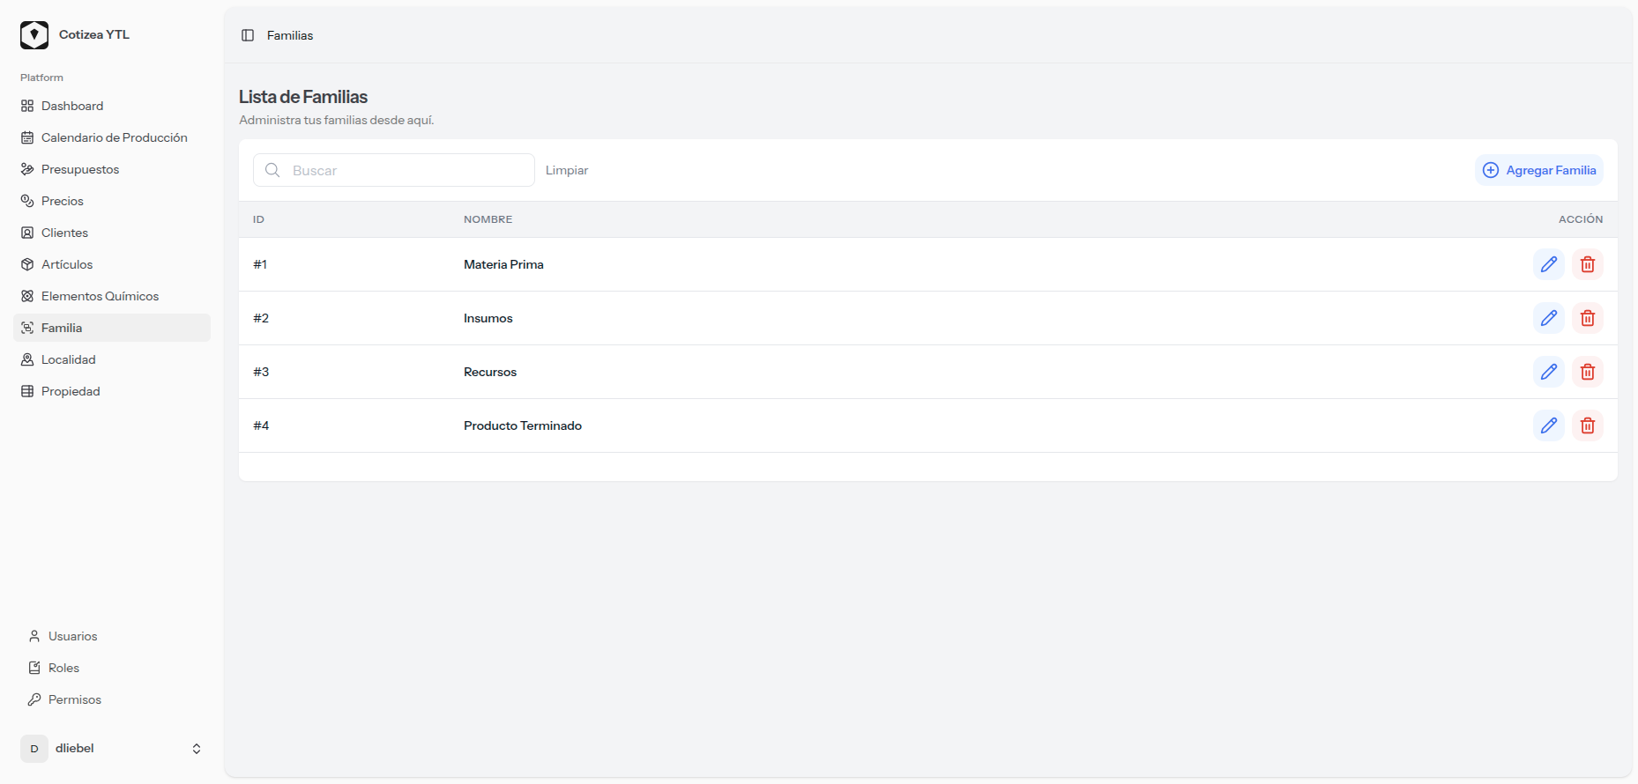This screenshot has width=1638, height=784.
Task: Click trash icon for Producto Terminado
Action: (1587, 425)
